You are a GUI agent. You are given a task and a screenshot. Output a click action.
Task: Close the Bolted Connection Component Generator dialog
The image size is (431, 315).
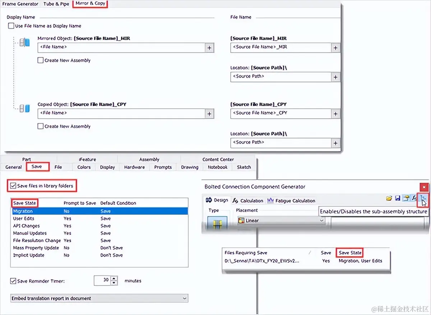(x=424, y=187)
